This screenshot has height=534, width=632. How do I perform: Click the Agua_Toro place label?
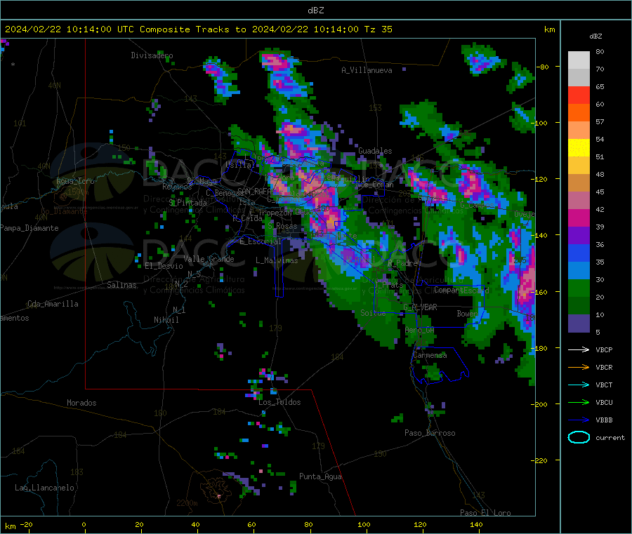coord(75,181)
